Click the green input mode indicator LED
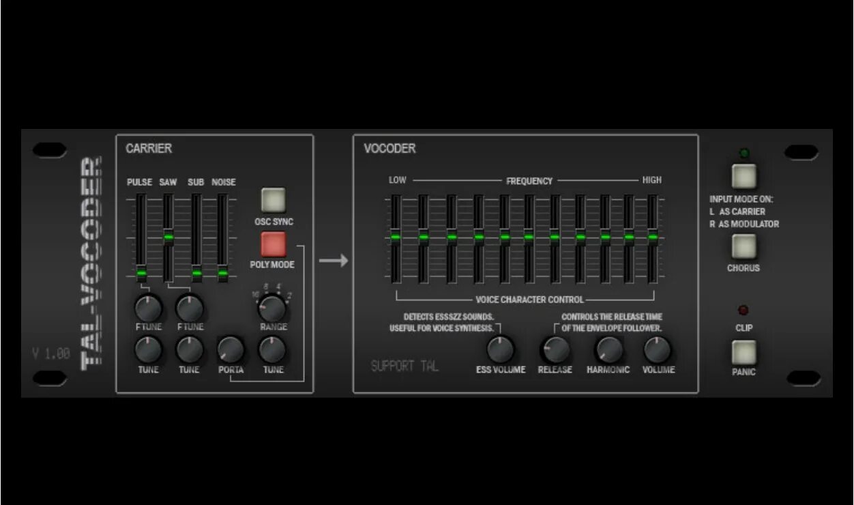This screenshot has height=505, width=854. [x=744, y=153]
